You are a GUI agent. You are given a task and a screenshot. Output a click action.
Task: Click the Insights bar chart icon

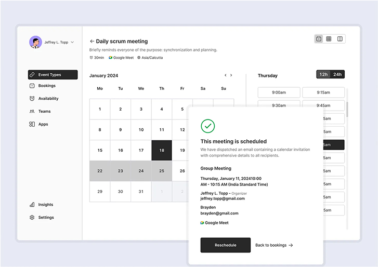[32, 205]
